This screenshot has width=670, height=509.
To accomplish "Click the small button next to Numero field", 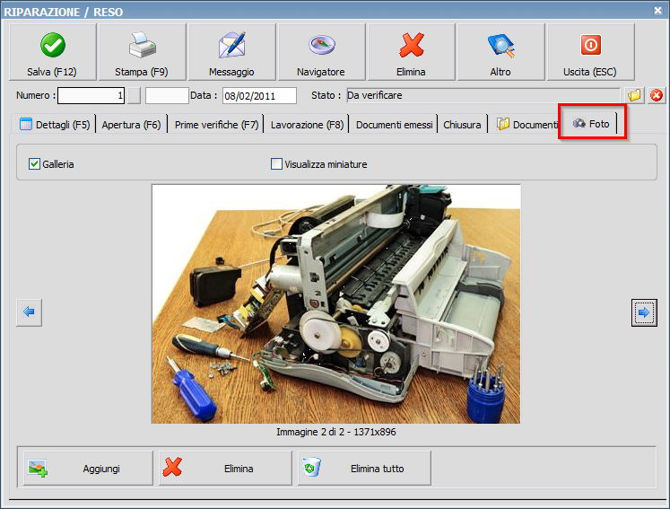I will [x=135, y=95].
